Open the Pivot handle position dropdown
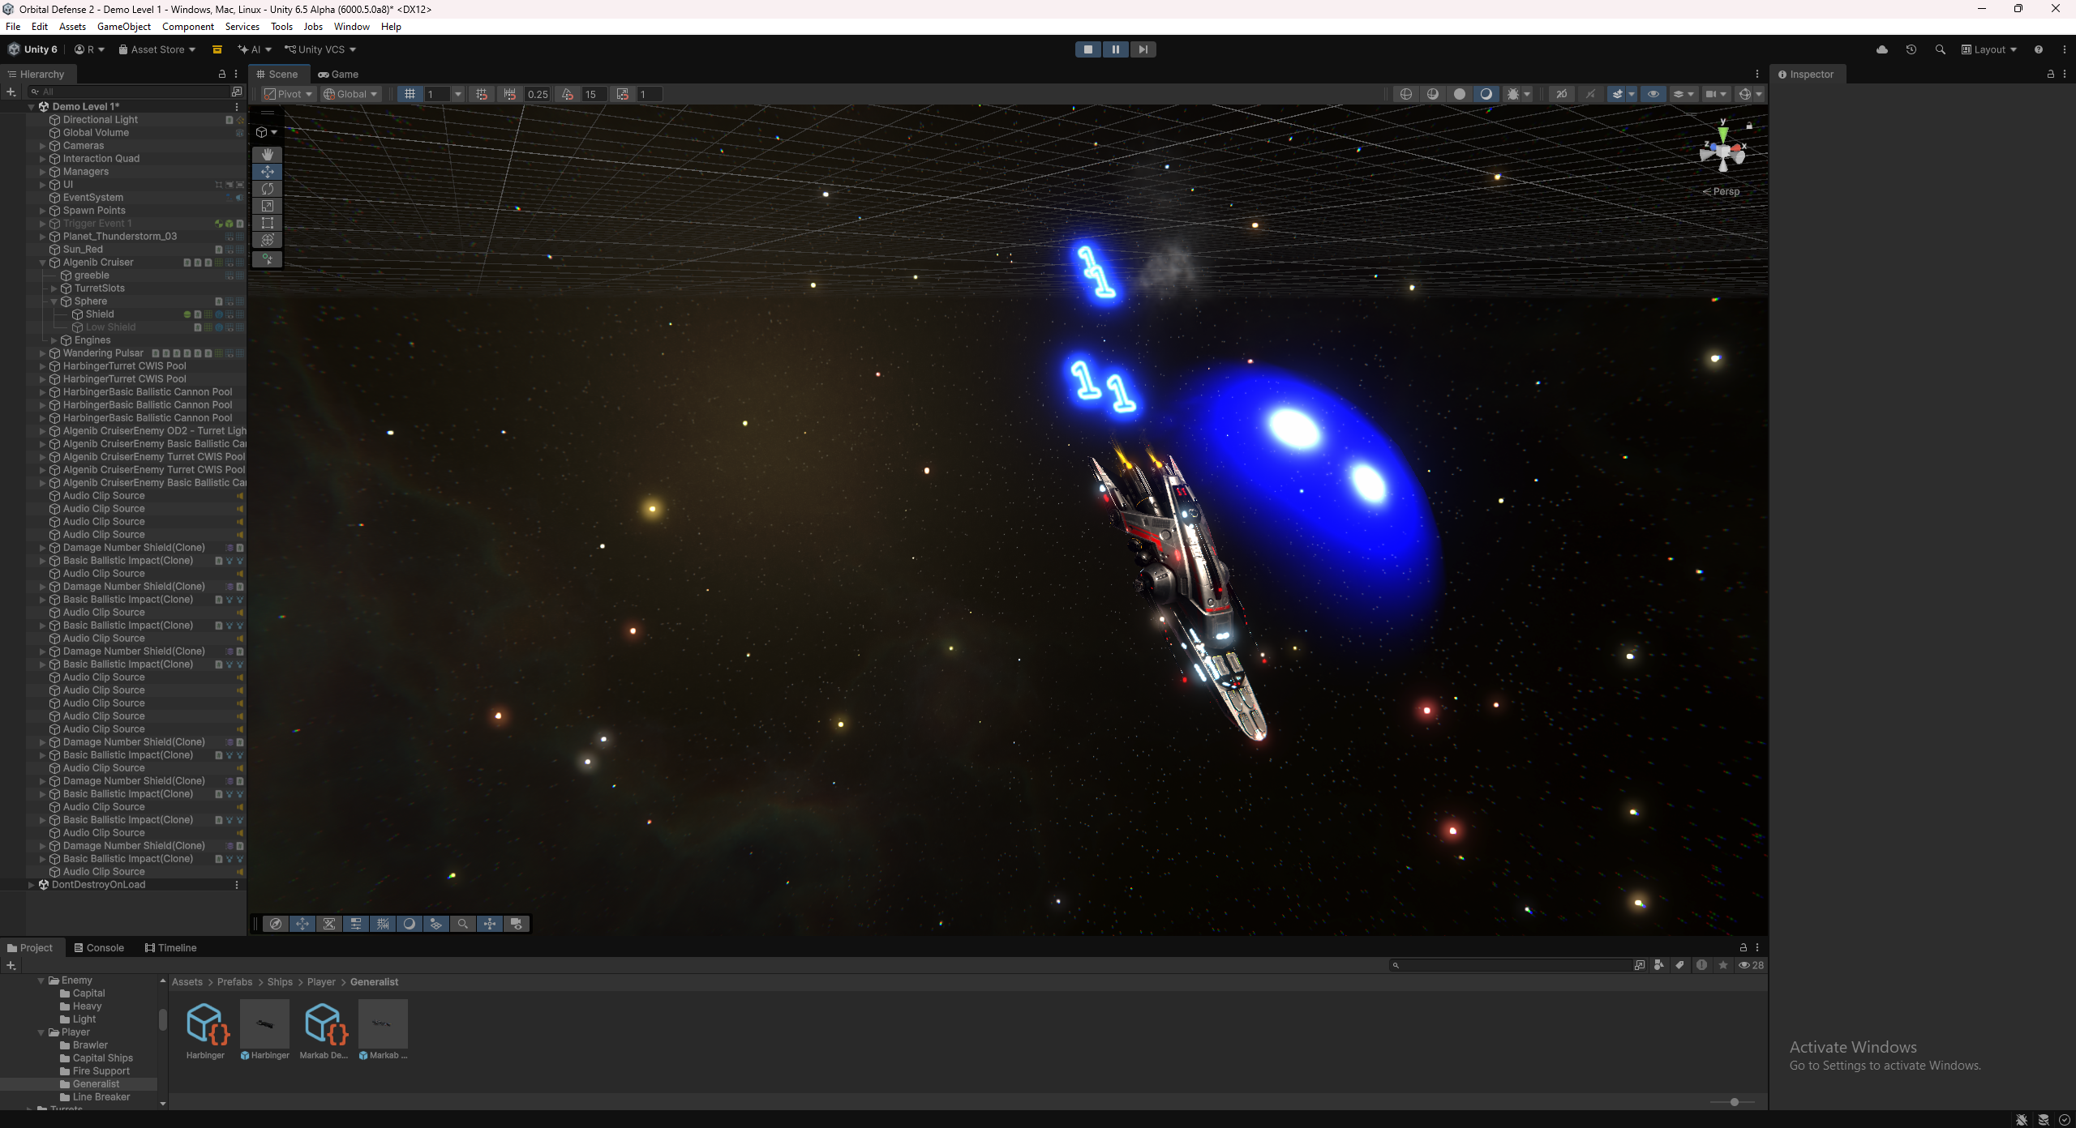 289,94
